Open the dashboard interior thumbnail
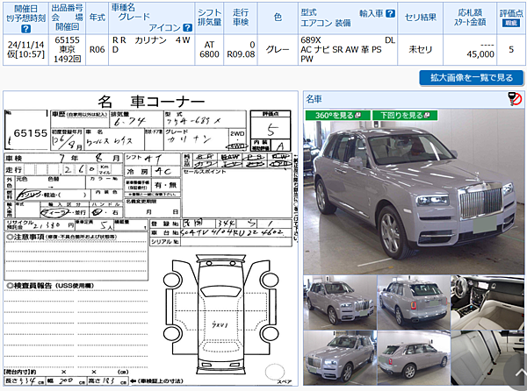The width and height of the screenshot is (527, 391). point(487,302)
